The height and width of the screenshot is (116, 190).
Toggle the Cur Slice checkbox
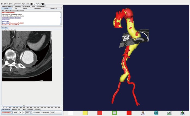click(x=34, y=113)
